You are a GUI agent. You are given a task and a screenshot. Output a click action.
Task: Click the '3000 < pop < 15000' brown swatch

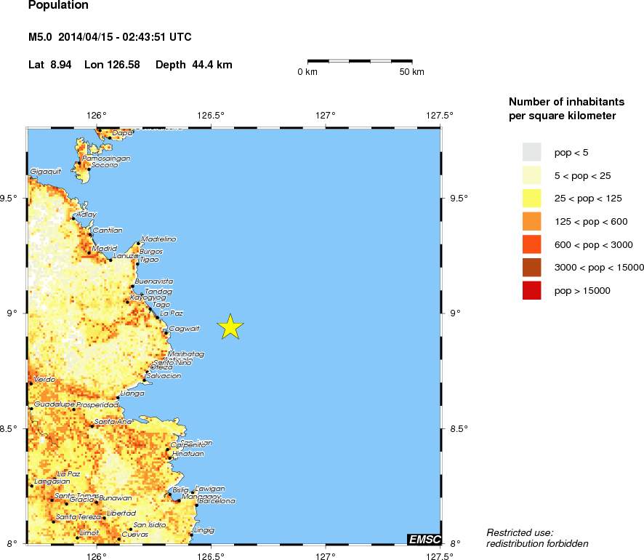click(531, 268)
